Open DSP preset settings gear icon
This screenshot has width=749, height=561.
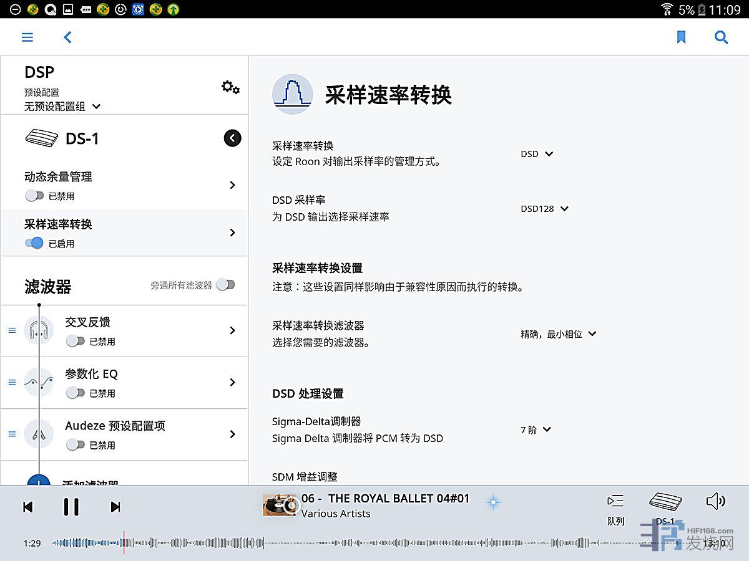click(x=230, y=87)
